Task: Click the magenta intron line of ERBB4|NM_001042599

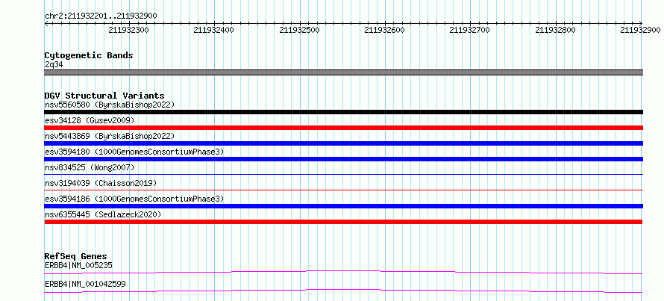Action: [x=343, y=291]
